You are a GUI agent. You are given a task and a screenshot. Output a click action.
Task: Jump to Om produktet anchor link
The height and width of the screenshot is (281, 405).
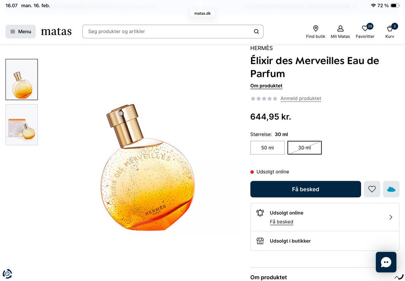point(266,86)
